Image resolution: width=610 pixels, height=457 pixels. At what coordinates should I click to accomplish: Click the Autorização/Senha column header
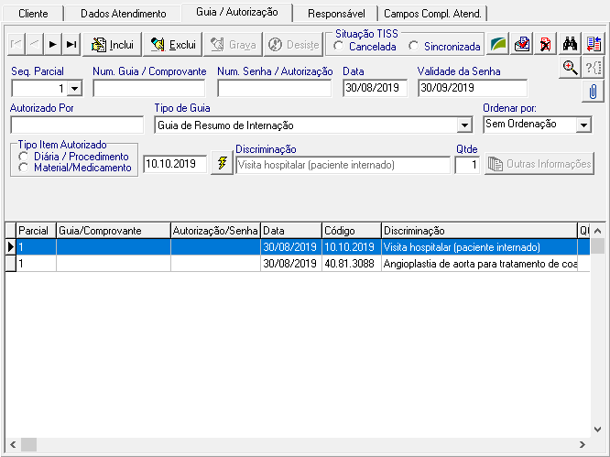click(x=215, y=231)
